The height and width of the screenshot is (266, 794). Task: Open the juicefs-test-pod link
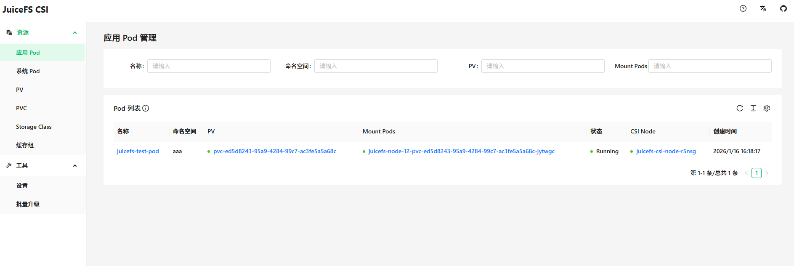click(x=138, y=151)
